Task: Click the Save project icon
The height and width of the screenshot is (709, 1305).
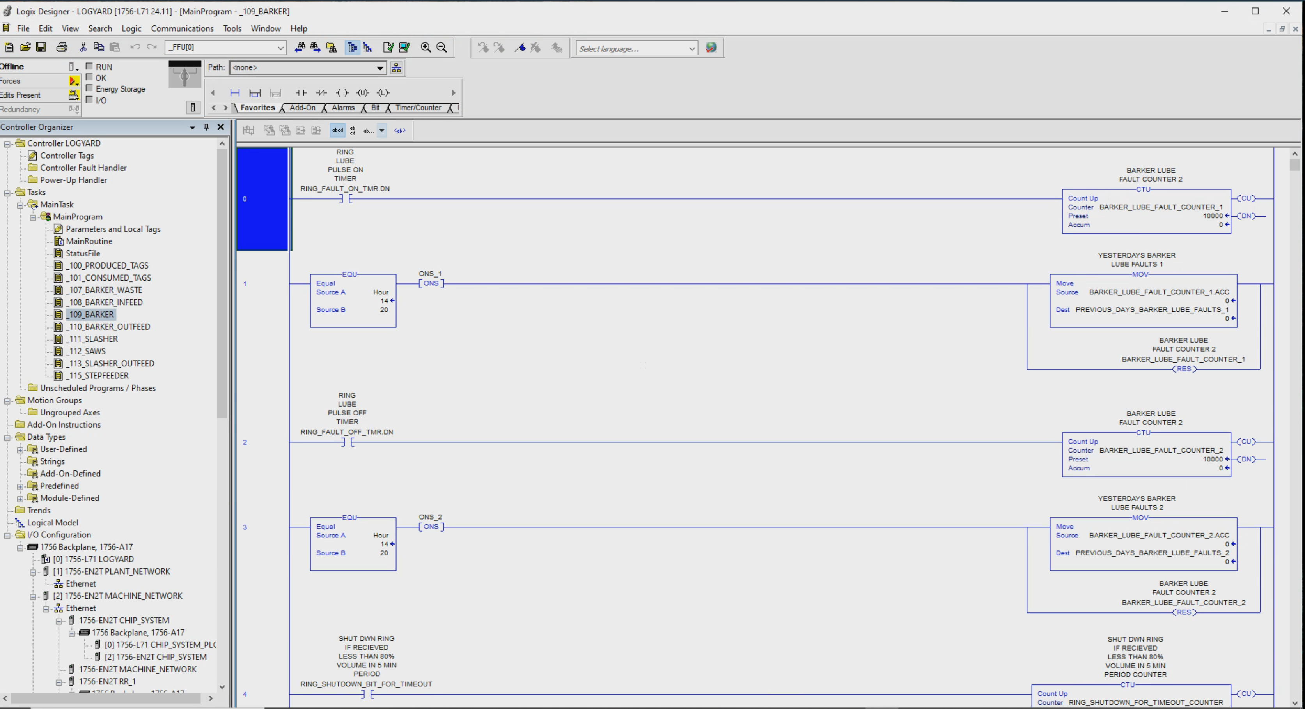Action: click(x=41, y=47)
